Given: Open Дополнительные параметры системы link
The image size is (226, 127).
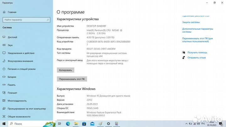Looking at the screenshot, I should point(198,30).
